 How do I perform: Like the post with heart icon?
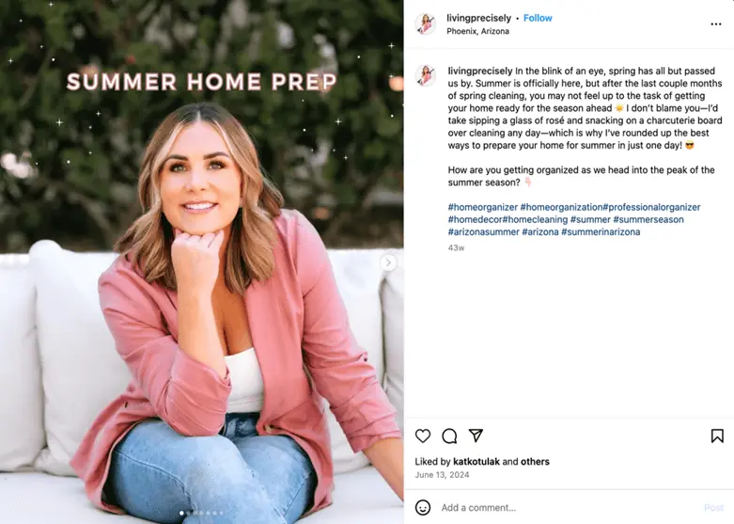[423, 436]
